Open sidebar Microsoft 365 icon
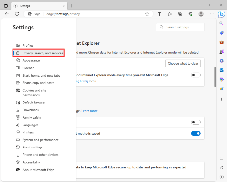Viewport: 227px width, 182px height. click(x=221, y=61)
